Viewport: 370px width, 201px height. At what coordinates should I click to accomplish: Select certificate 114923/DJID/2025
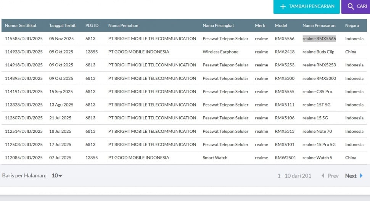tap(24, 51)
